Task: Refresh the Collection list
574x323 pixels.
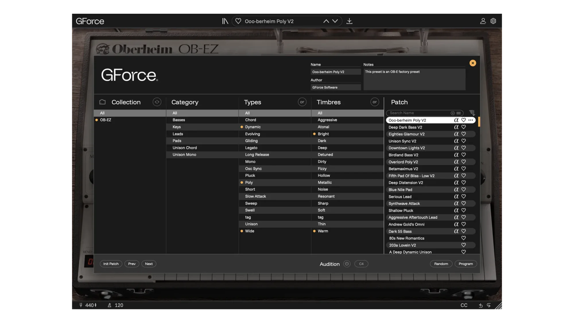Action: pos(157,102)
